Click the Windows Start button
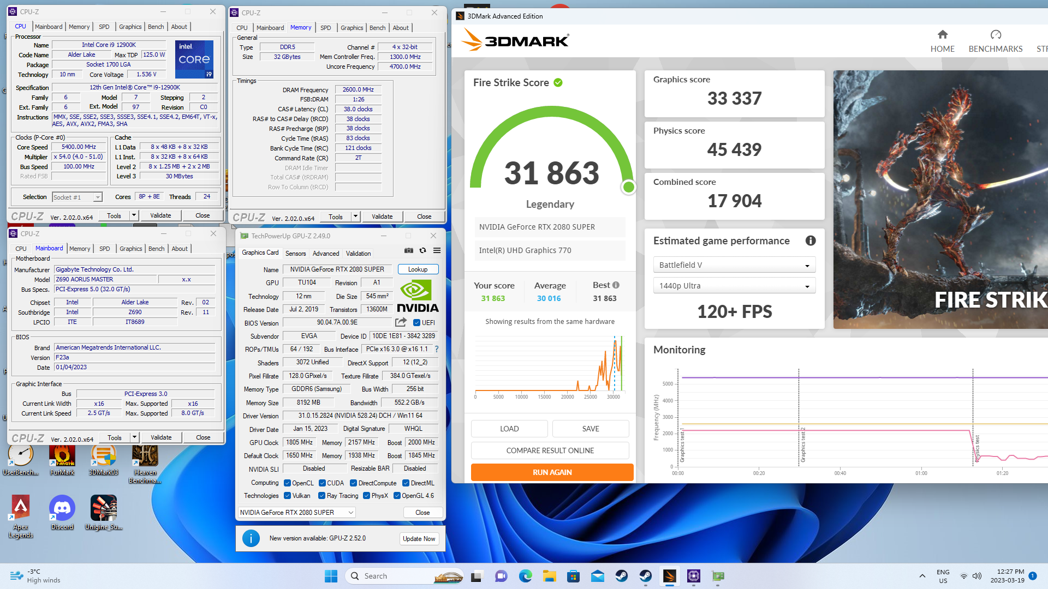This screenshot has width=1048, height=589. (331, 576)
